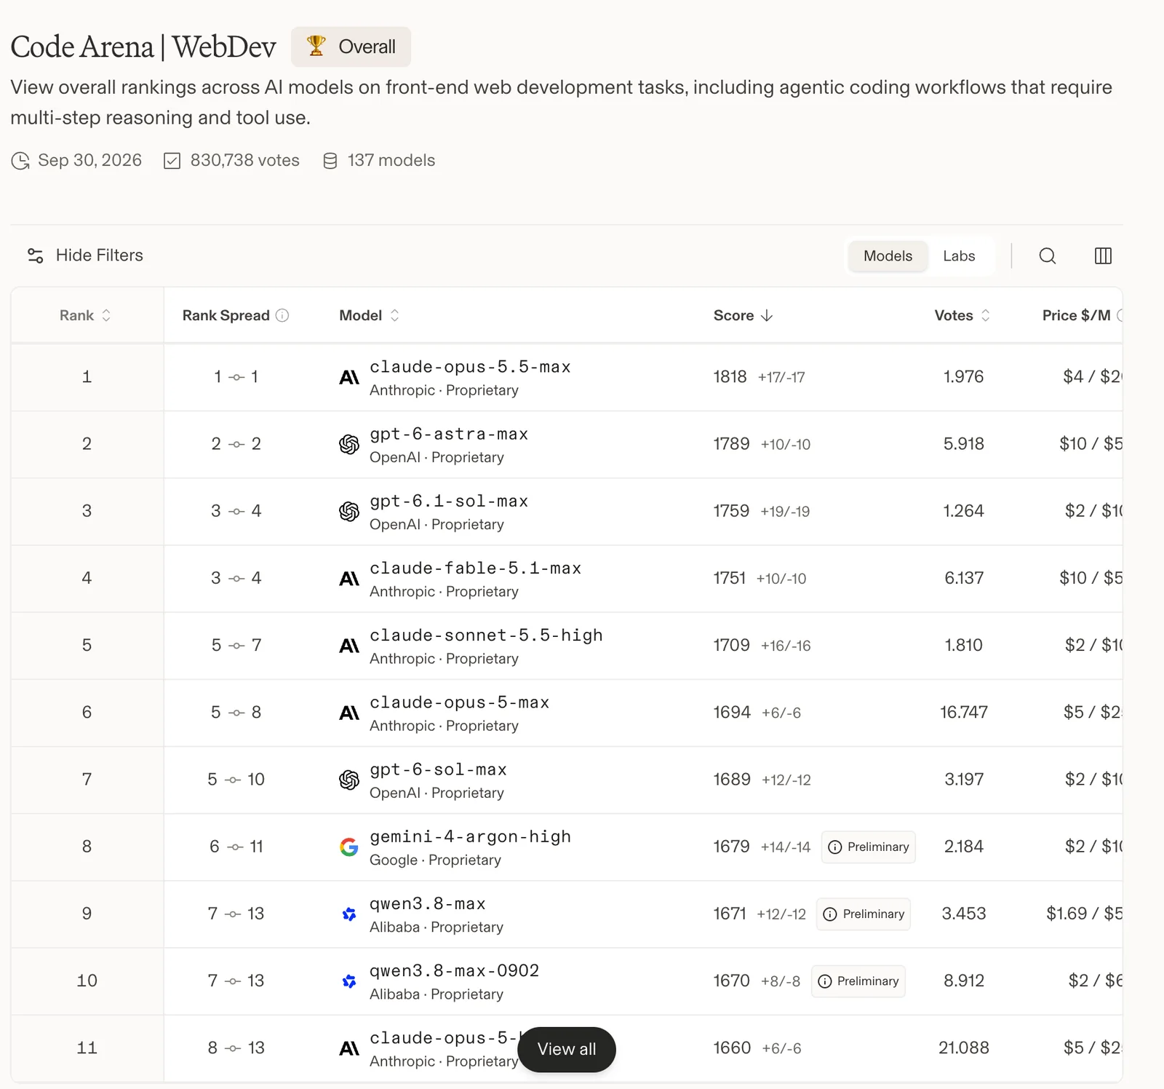This screenshot has height=1089, width=1164.
Task: Click the Rank Spread column header
Action: pos(226,315)
